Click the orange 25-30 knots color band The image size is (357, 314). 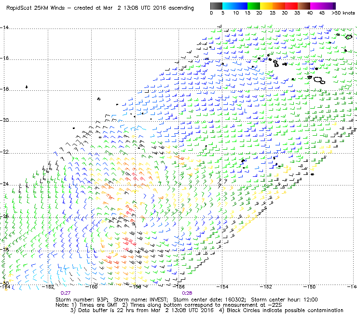pos(279,6)
